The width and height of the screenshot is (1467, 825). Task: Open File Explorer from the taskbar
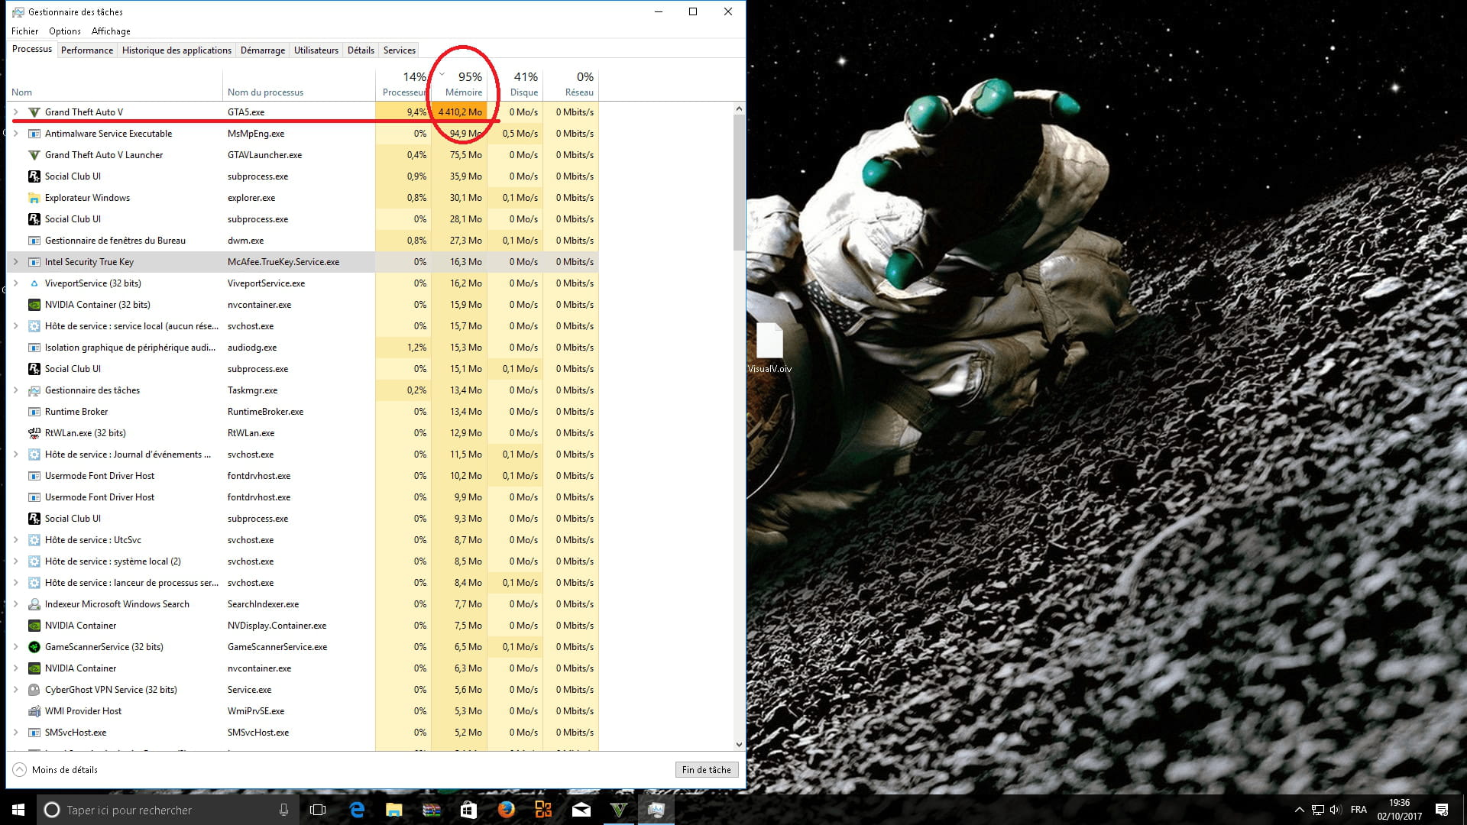click(394, 810)
